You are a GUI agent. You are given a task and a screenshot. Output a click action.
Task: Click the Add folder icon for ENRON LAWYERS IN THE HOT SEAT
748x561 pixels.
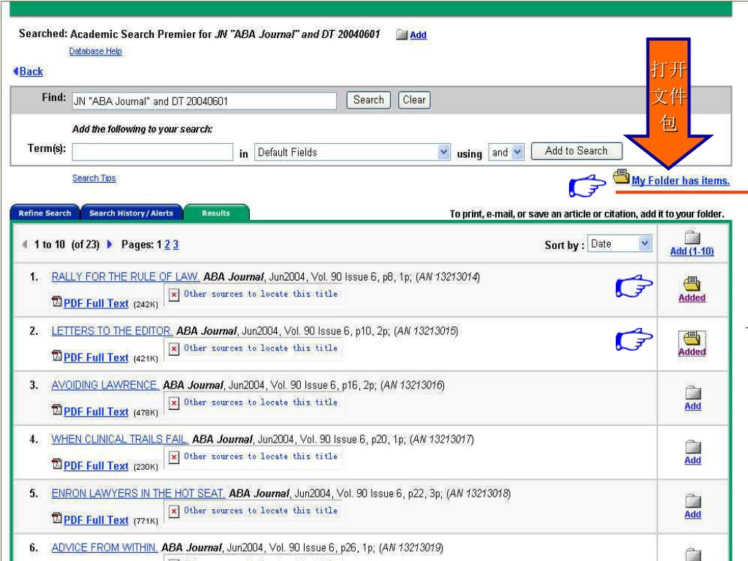[x=692, y=501]
